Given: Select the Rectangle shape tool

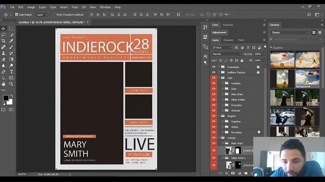Looking at the screenshot, I should pyautogui.click(x=11, y=78).
